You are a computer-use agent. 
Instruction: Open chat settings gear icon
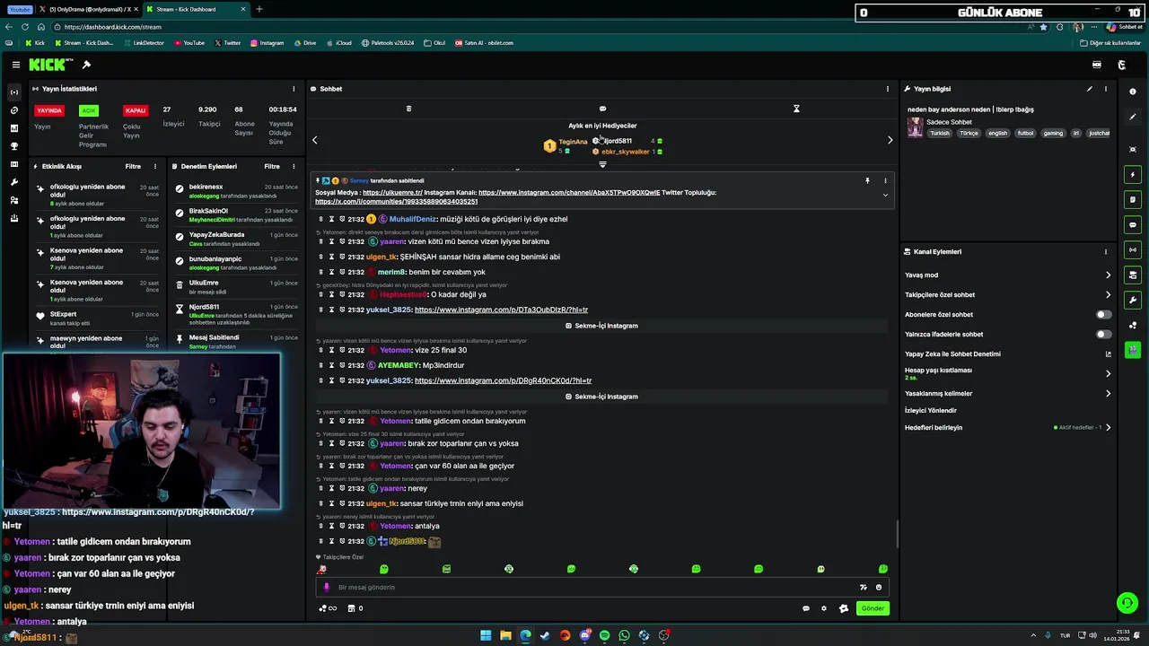pos(824,608)
